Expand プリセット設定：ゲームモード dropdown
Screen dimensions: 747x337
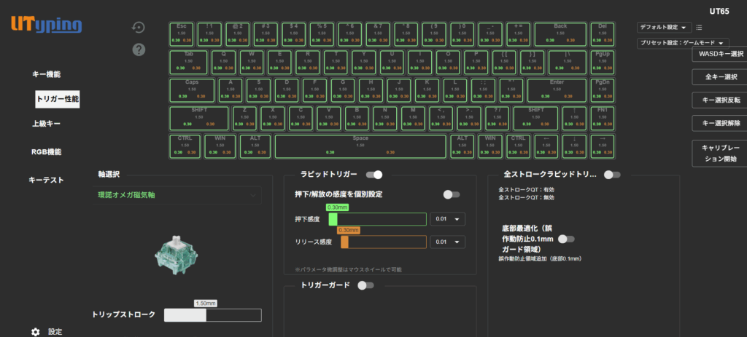(682, 43)
